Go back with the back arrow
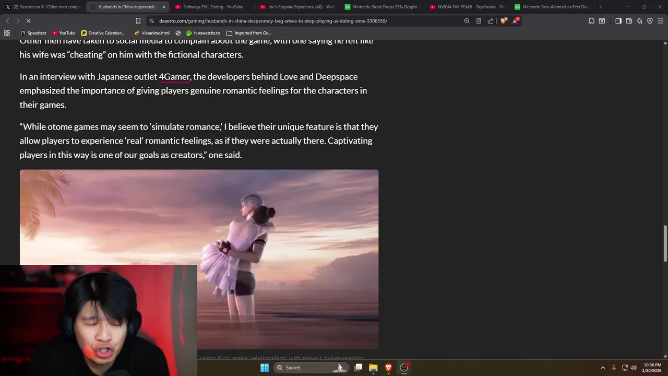The height and width of the screenshot is (376, 668). click(7, 21)
